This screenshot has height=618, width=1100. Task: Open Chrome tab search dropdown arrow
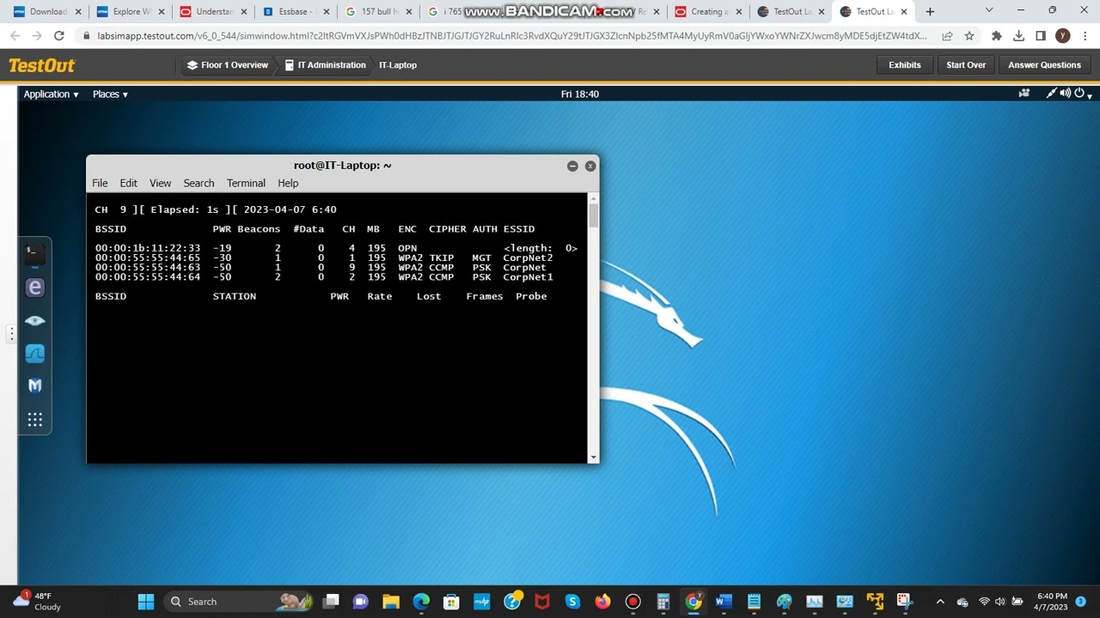988,11
